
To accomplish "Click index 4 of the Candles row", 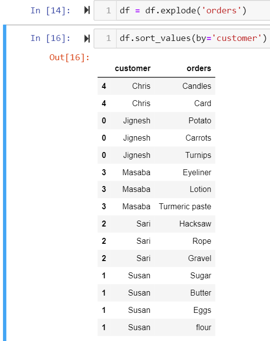I will (104, 86).
